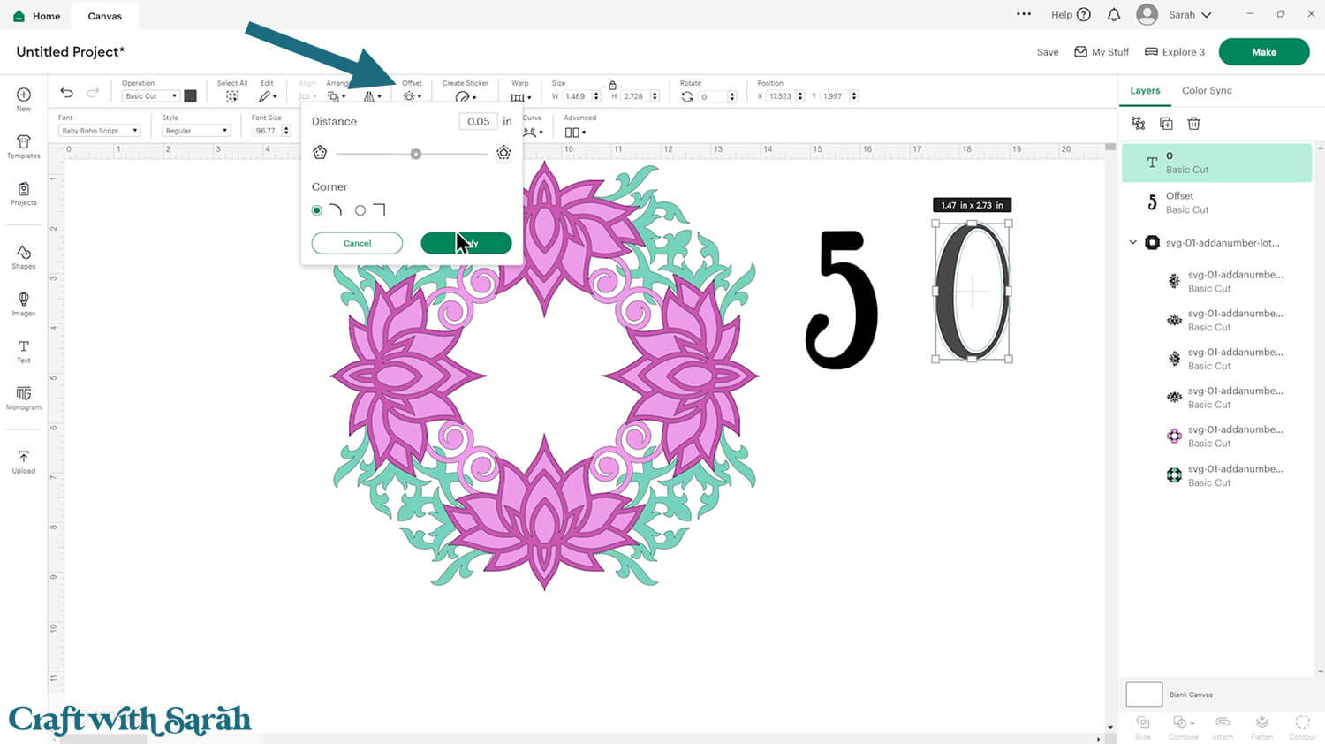
Task: Select the rounded corner option
Action: tap(317, 210)
